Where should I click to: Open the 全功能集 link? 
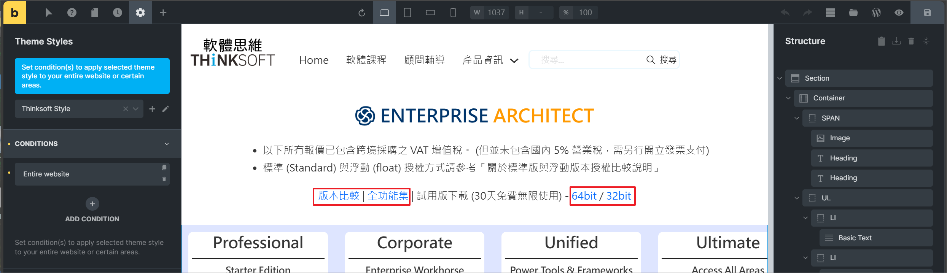[388, 196]
